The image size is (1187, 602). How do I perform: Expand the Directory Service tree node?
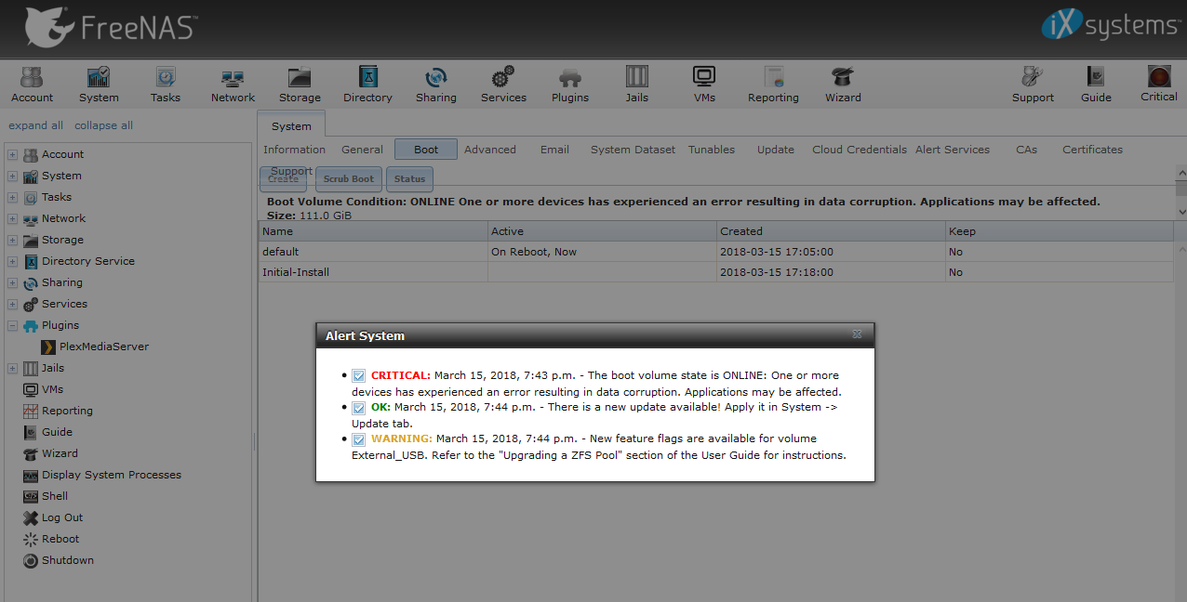pos(12,262)
